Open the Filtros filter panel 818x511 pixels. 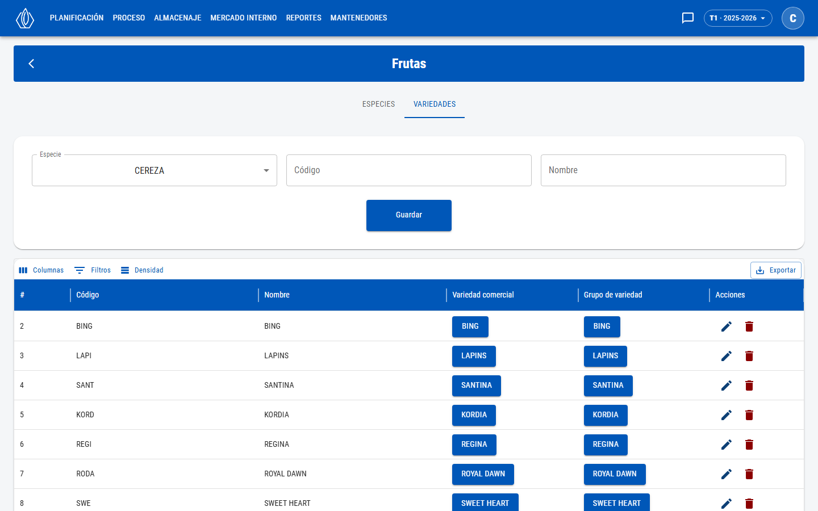[93, 270]
